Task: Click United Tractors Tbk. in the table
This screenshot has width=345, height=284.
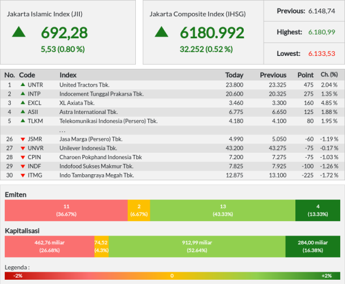Action: 85,85
